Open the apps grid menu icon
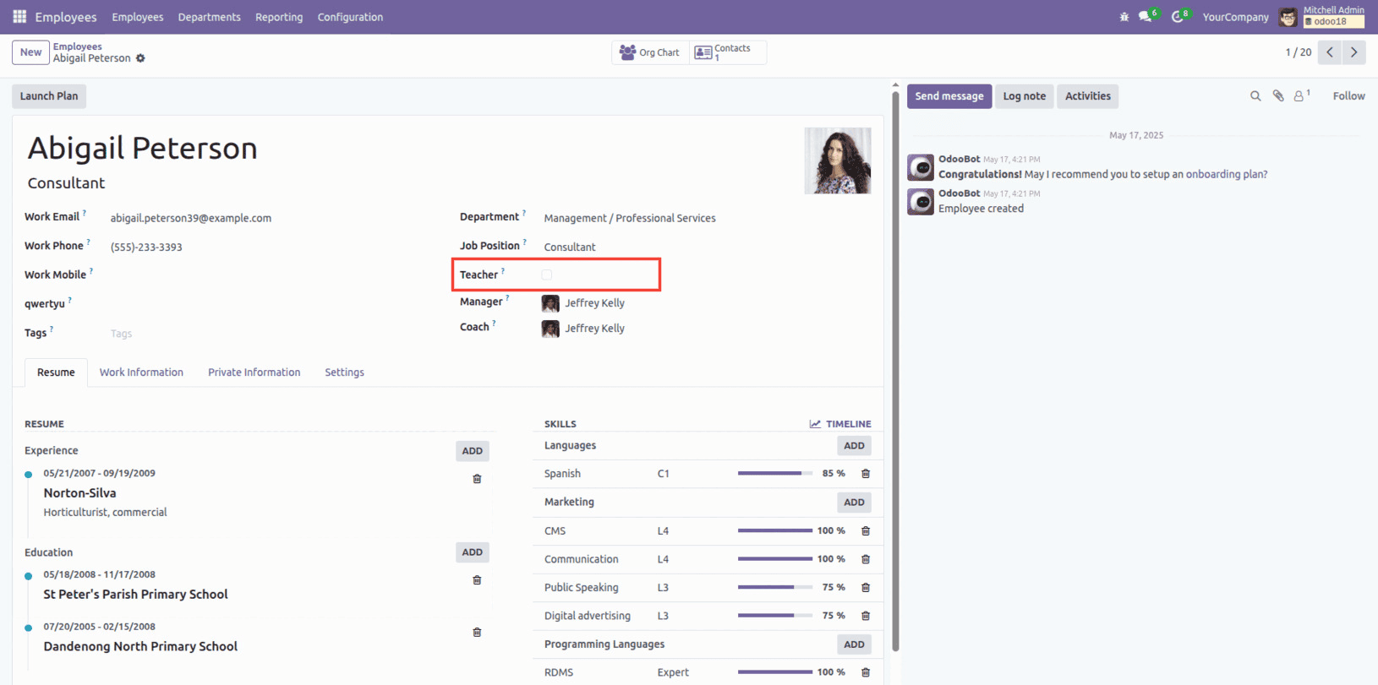Image resolution: width=1378 pixels, height=685 pixels. point(19,17)
